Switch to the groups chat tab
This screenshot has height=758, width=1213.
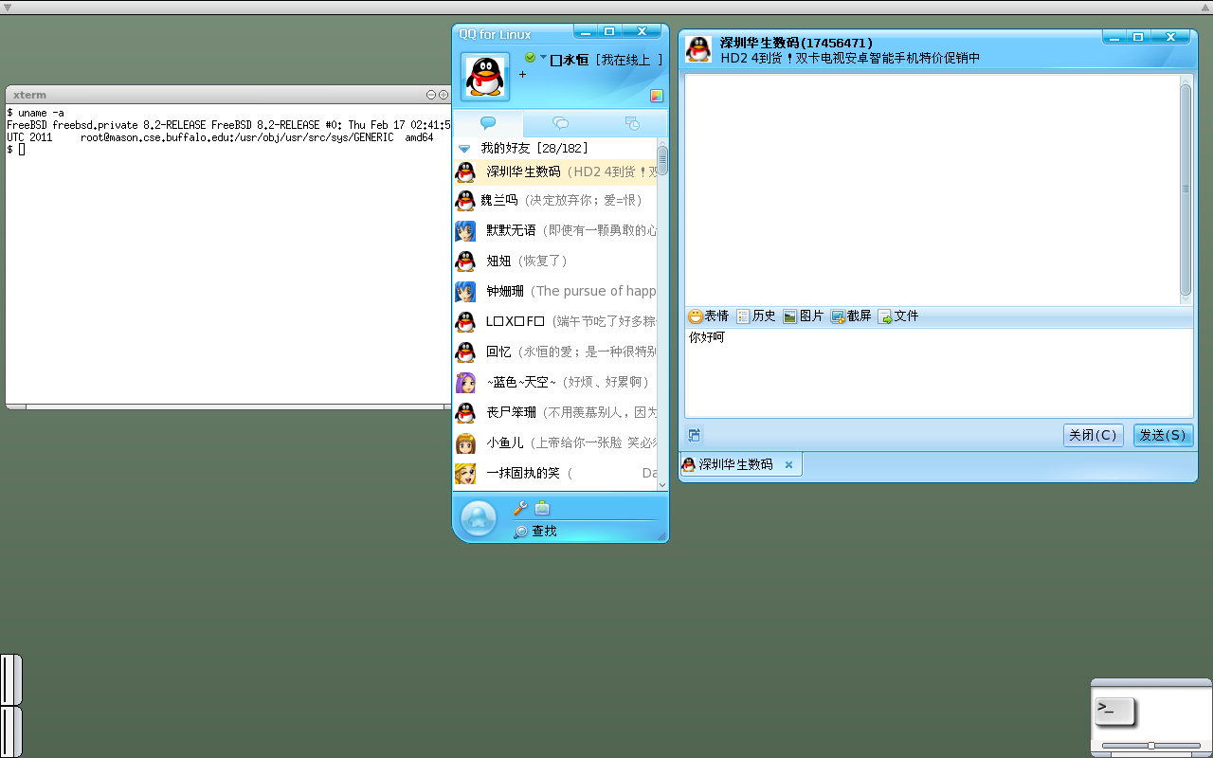[560, 123]
